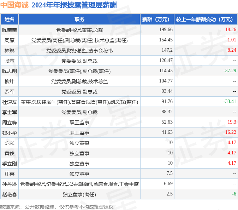This screenshot has height=210, width=238.
Task: Select the name cell 罗军
Action: (10, 92)
